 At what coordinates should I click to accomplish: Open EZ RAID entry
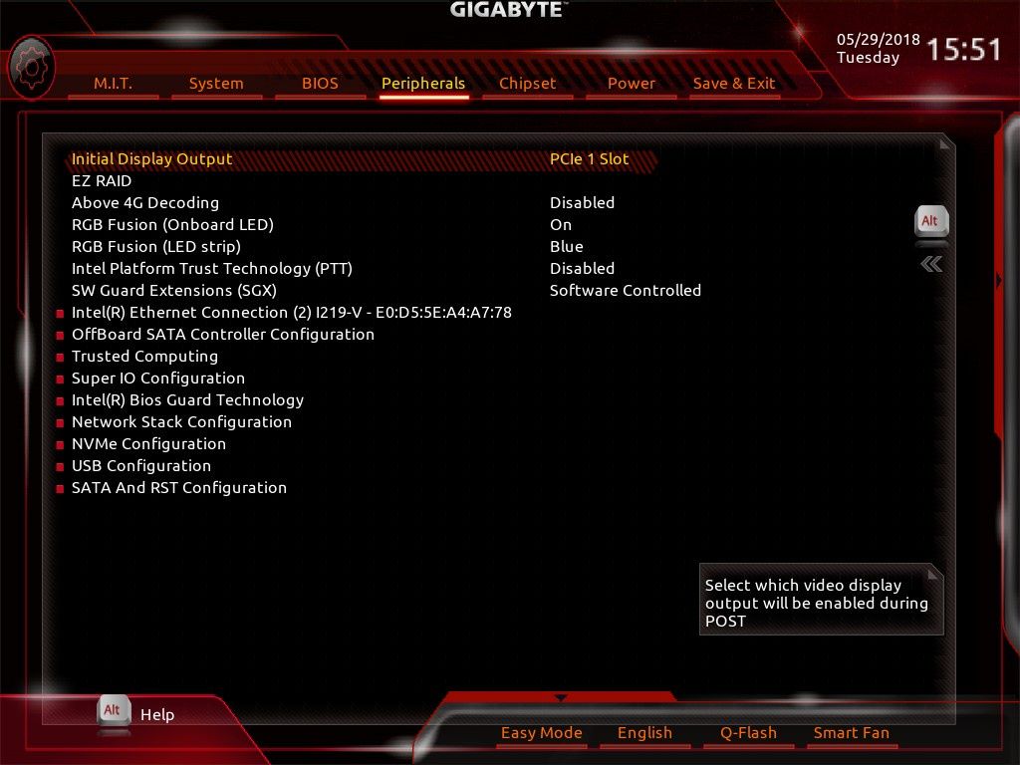[102, 181]
